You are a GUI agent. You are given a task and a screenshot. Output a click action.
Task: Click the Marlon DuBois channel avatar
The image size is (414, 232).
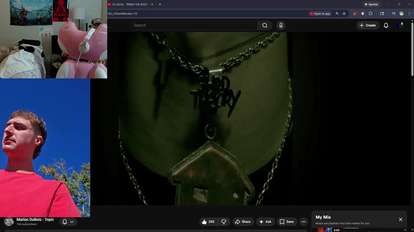9,222
